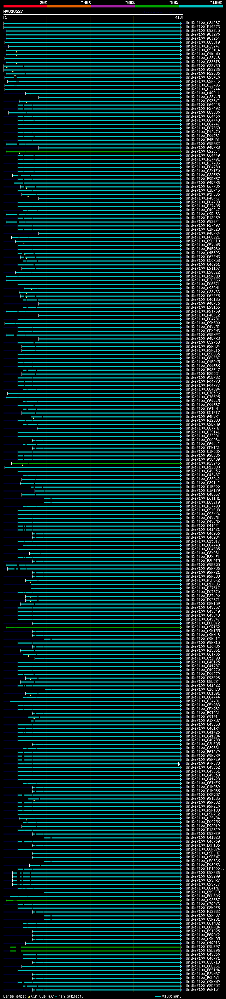Screen dimensions: 226x999
Task: Click the orange ~40% identity legend bar
Action: tap(69, 6)
